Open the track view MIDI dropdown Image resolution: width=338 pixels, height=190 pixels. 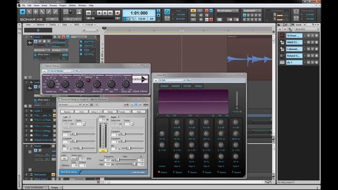pyautogui.click(x=78, y=25)
